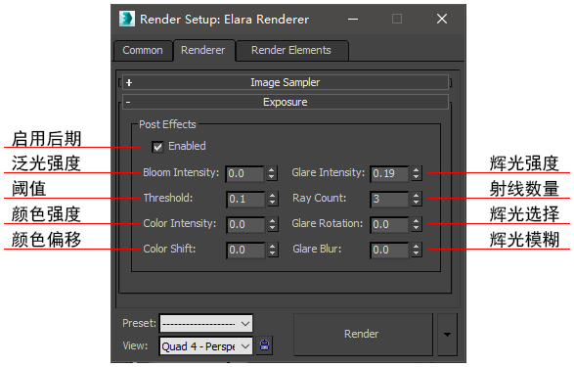Click the Threshold spinner arrows
574x367 pixels.
pyautogui.click(x=272, y=199)
